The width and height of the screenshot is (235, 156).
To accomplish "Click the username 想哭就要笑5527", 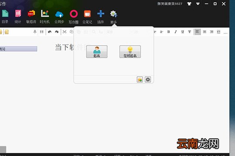I will (170, 4).
